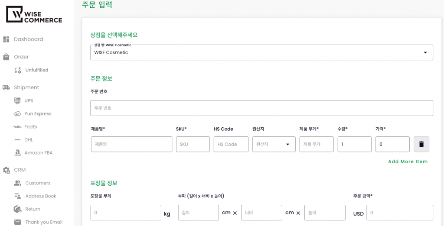
Task: Click the Order bag icon
Action: 6,57
